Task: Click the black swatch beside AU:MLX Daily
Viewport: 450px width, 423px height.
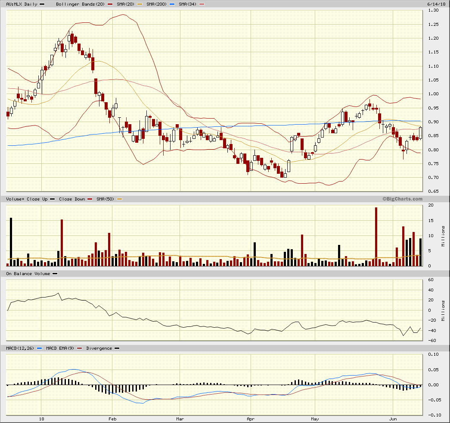Action: click(x=42, y=4)
